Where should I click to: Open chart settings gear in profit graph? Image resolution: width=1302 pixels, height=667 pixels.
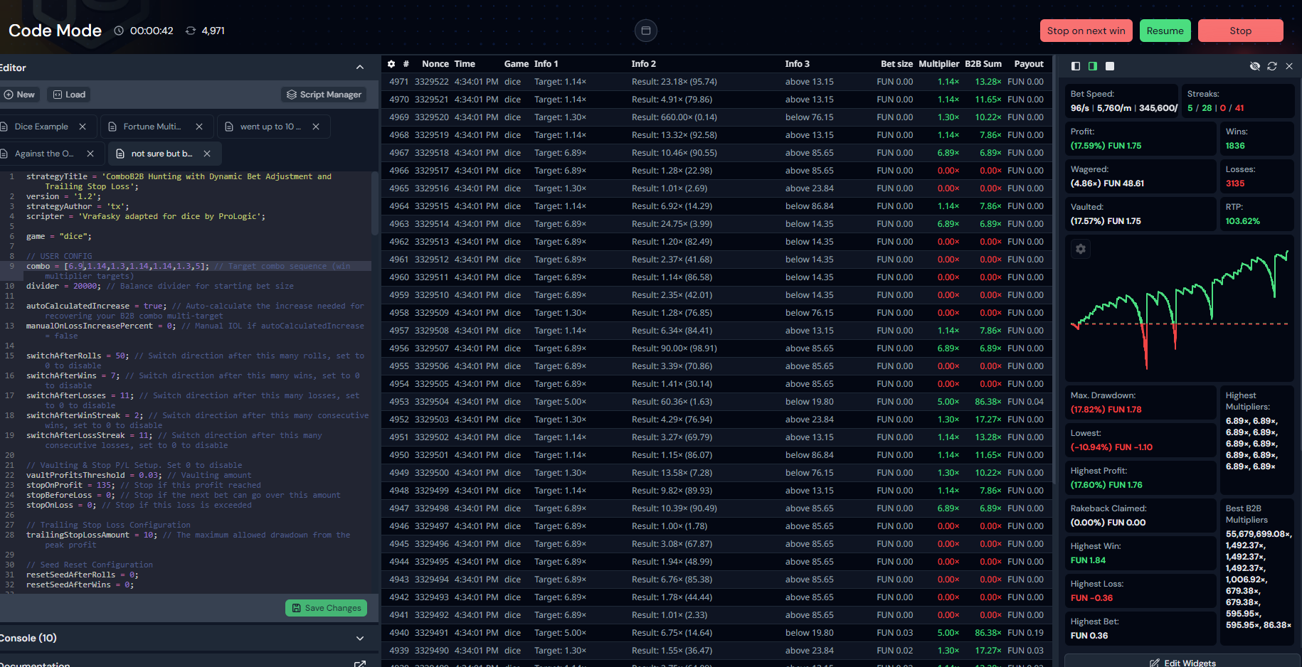1081,249
